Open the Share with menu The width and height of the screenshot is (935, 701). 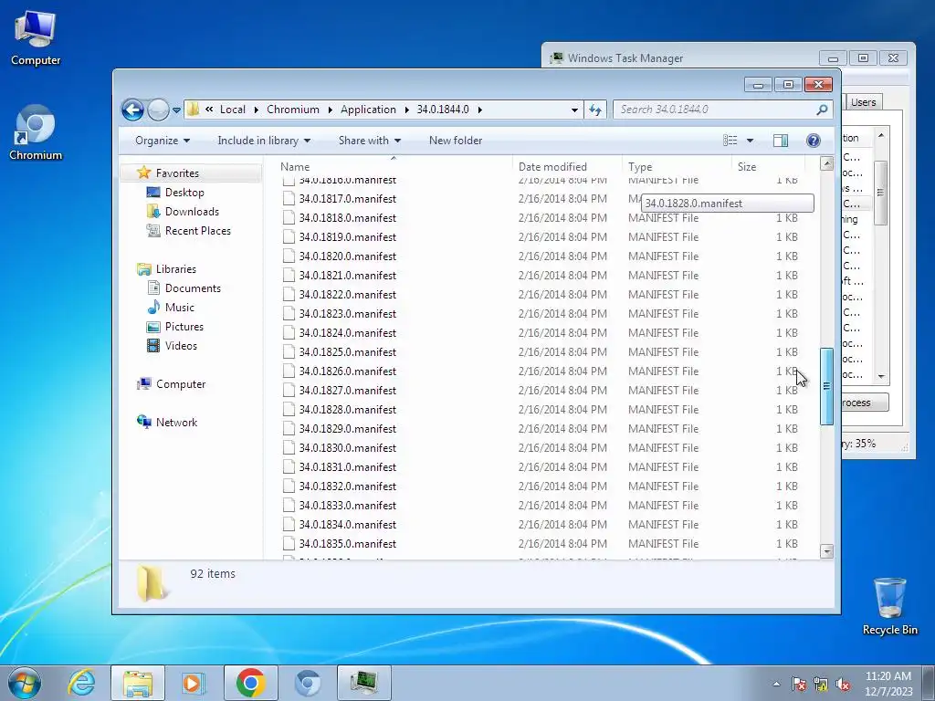[x=369, y=141]
